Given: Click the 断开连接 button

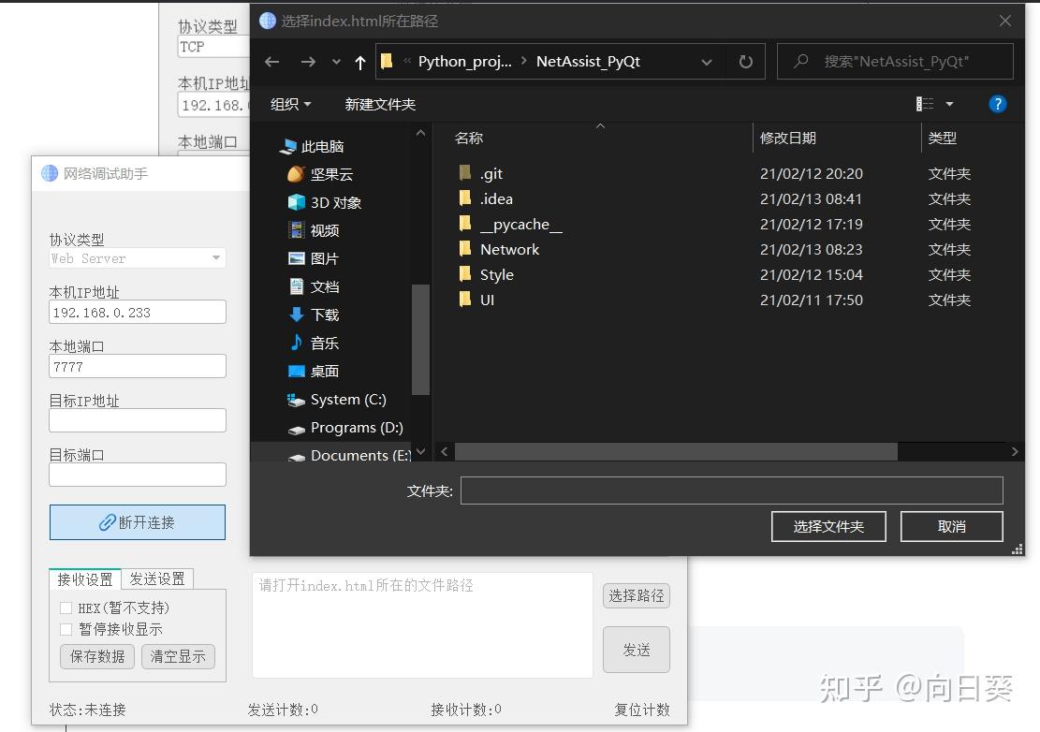Looking at the screenshot, I should point(137,522).
